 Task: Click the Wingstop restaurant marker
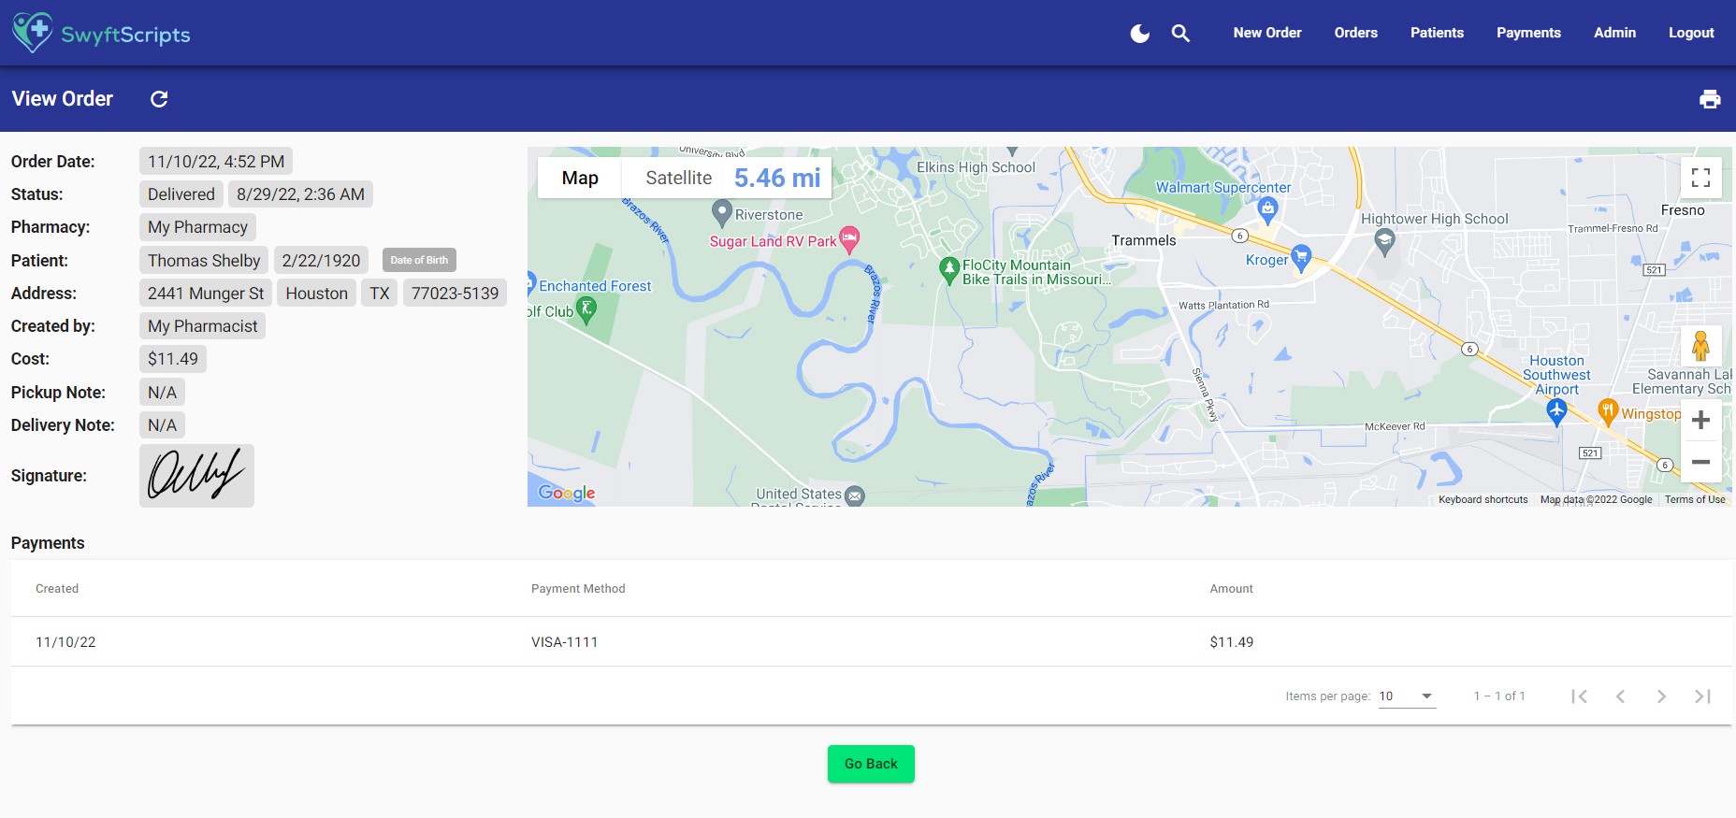[1608, 411]
